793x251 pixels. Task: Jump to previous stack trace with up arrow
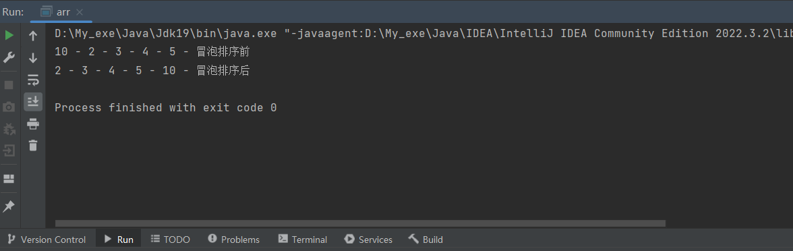[33, 36]
